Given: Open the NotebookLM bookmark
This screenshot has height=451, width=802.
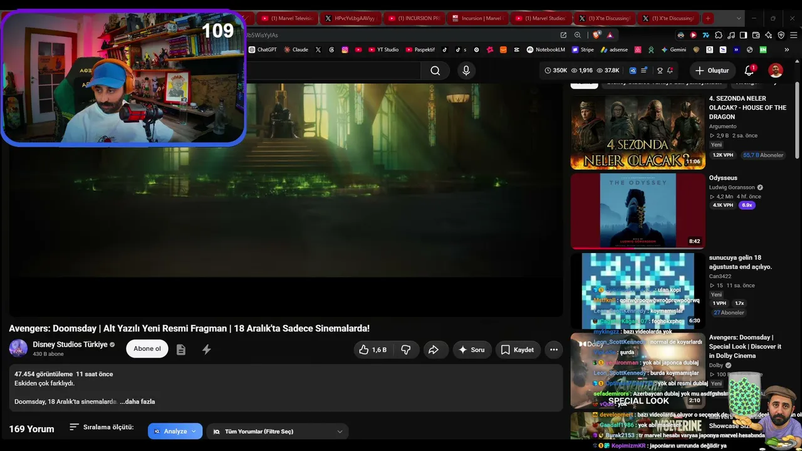Looking at the screenshot, I should click(546, 49).
